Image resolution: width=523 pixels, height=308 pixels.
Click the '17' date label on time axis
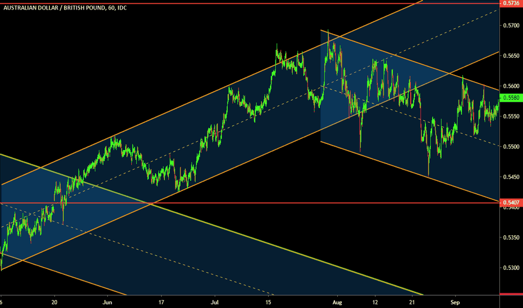[161, 302]
